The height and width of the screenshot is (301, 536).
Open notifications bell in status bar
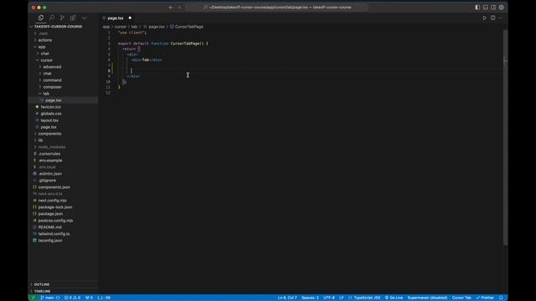(x=501, y=298)
